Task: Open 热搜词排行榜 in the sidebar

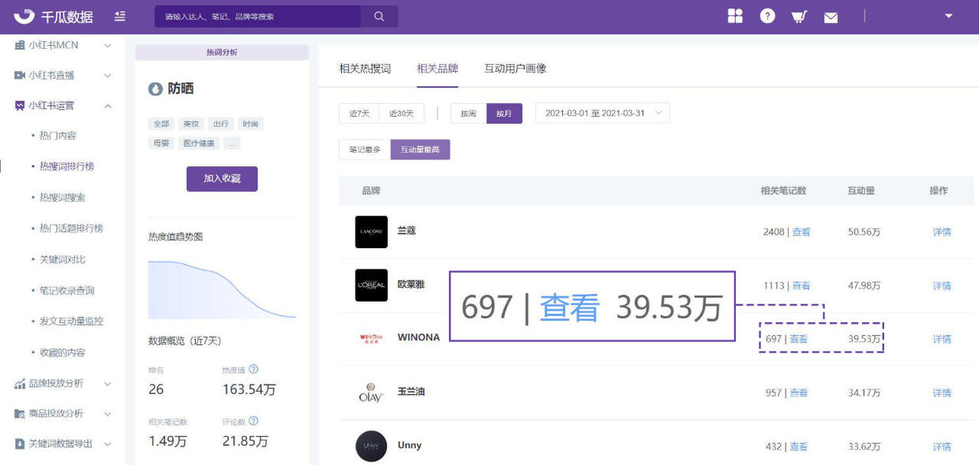Action: coord(67,166)
